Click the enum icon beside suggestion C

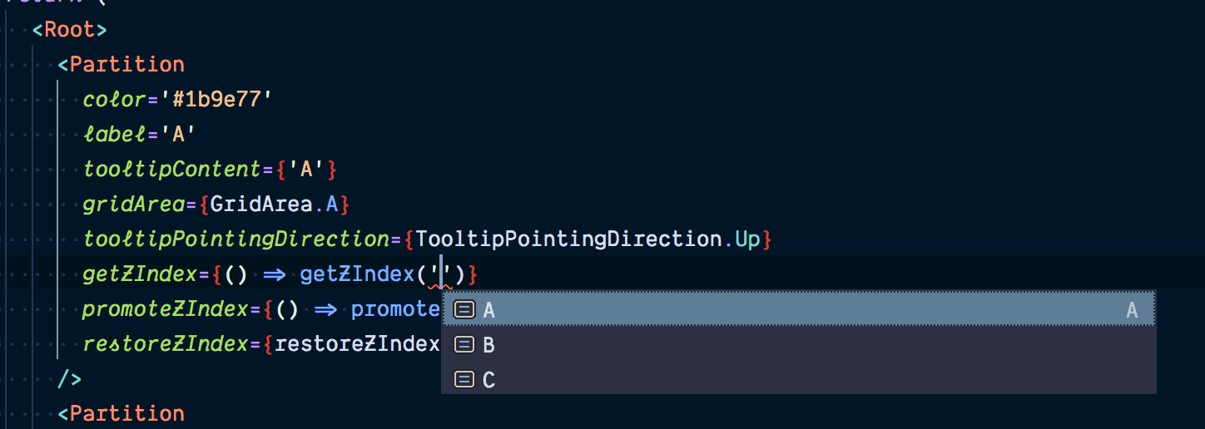pyautogui.click(x=465, y=379)
